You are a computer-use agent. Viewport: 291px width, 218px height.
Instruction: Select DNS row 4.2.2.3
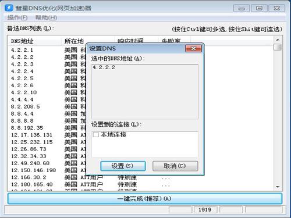[22, 64]
